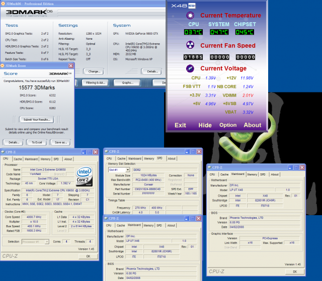
Task: Open Slot #1 memory slot dropdown
Action: (x=128, y=170)
